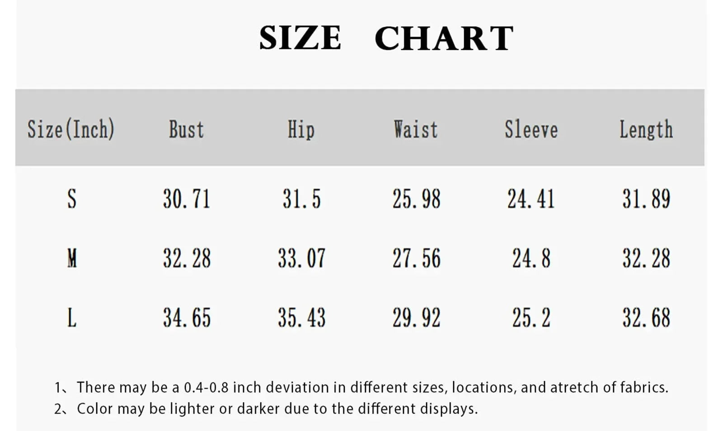Select bust value 30.71 for size S
The height and width of the screenshot is (431, 723).
[x=187, y=199]
